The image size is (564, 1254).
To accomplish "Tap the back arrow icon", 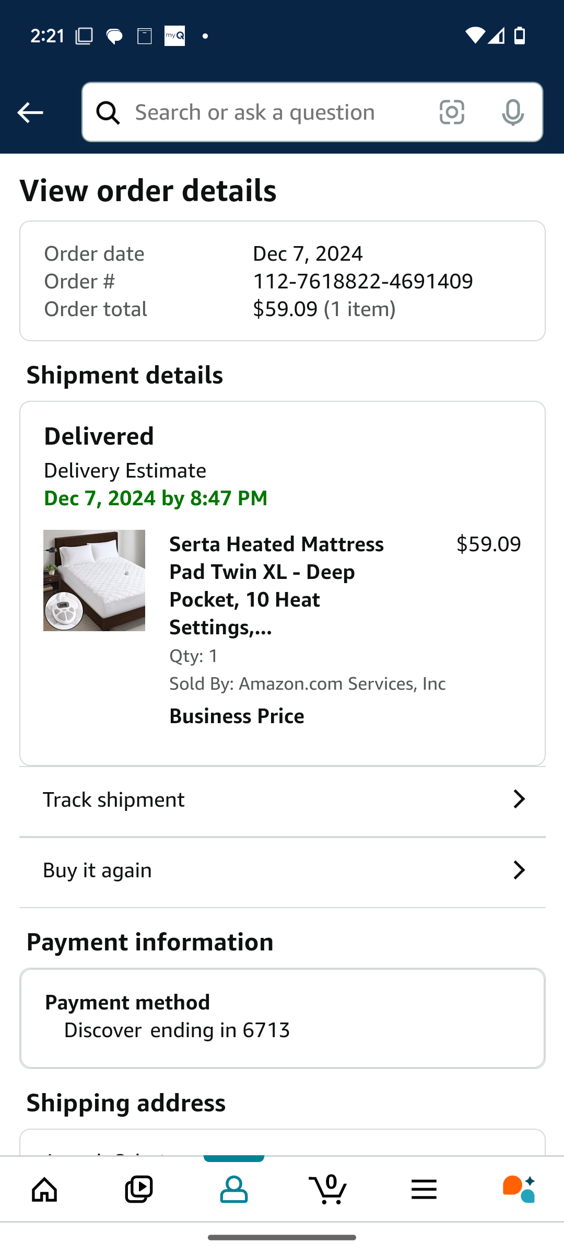I will click(x=30, y=112).
